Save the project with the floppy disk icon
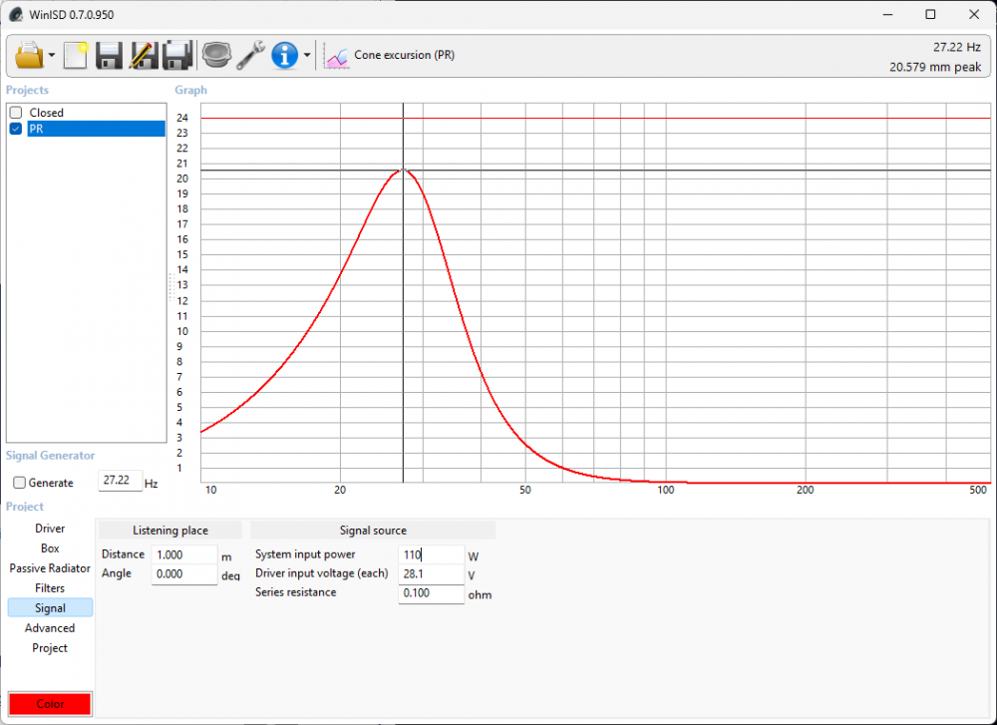Screen dimensions: 997x725 point(109,55)
